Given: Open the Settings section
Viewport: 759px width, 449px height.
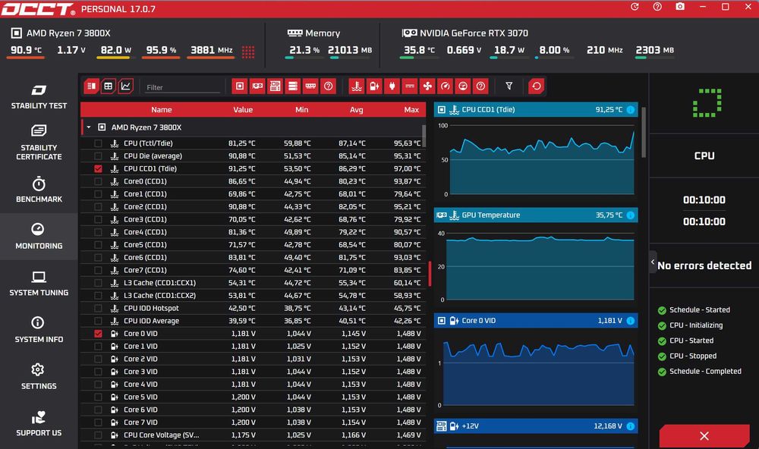Looking at the screenshot, I should (39, 377).
